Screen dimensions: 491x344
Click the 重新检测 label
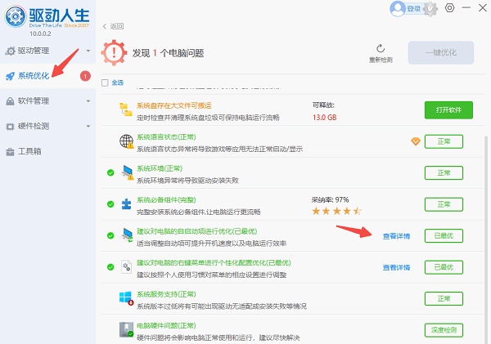click(381, 60)
